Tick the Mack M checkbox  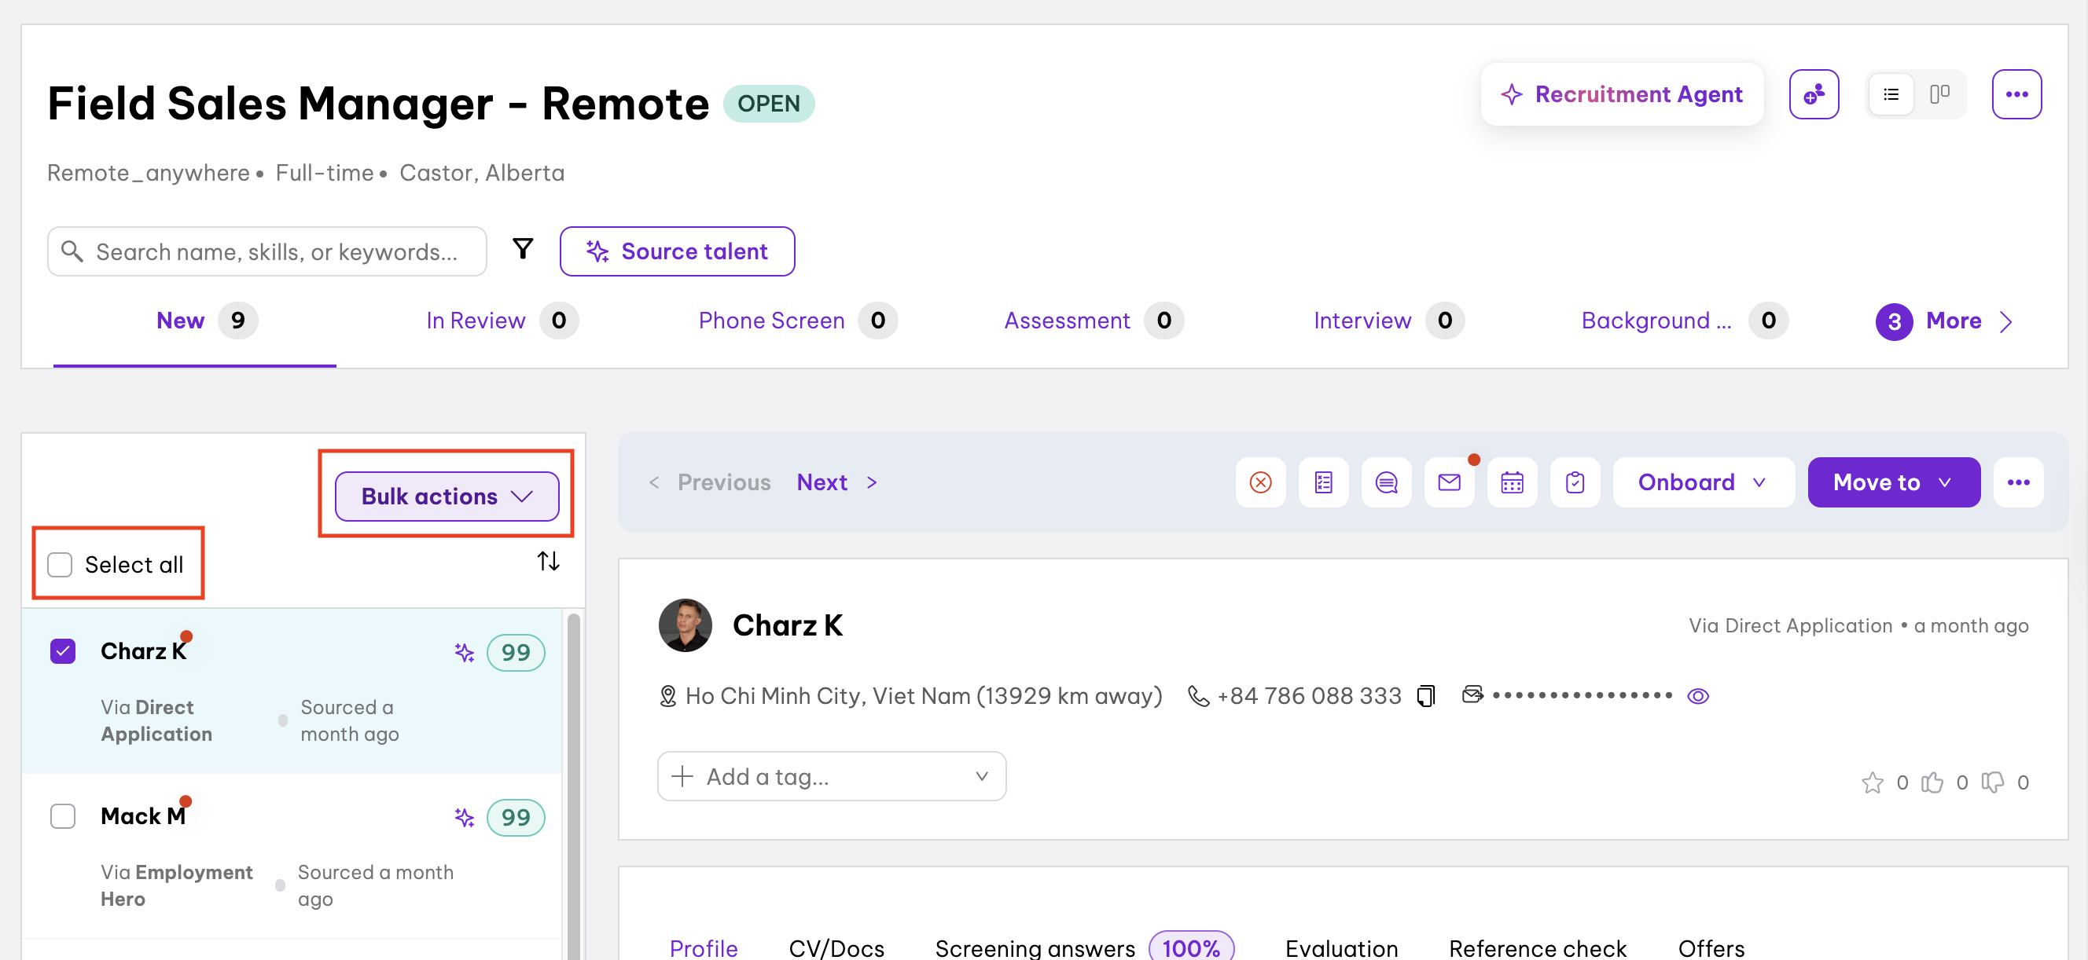[63, 815]
